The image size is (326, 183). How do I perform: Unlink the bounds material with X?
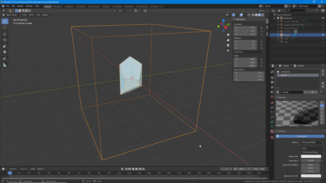click(316, 92)
